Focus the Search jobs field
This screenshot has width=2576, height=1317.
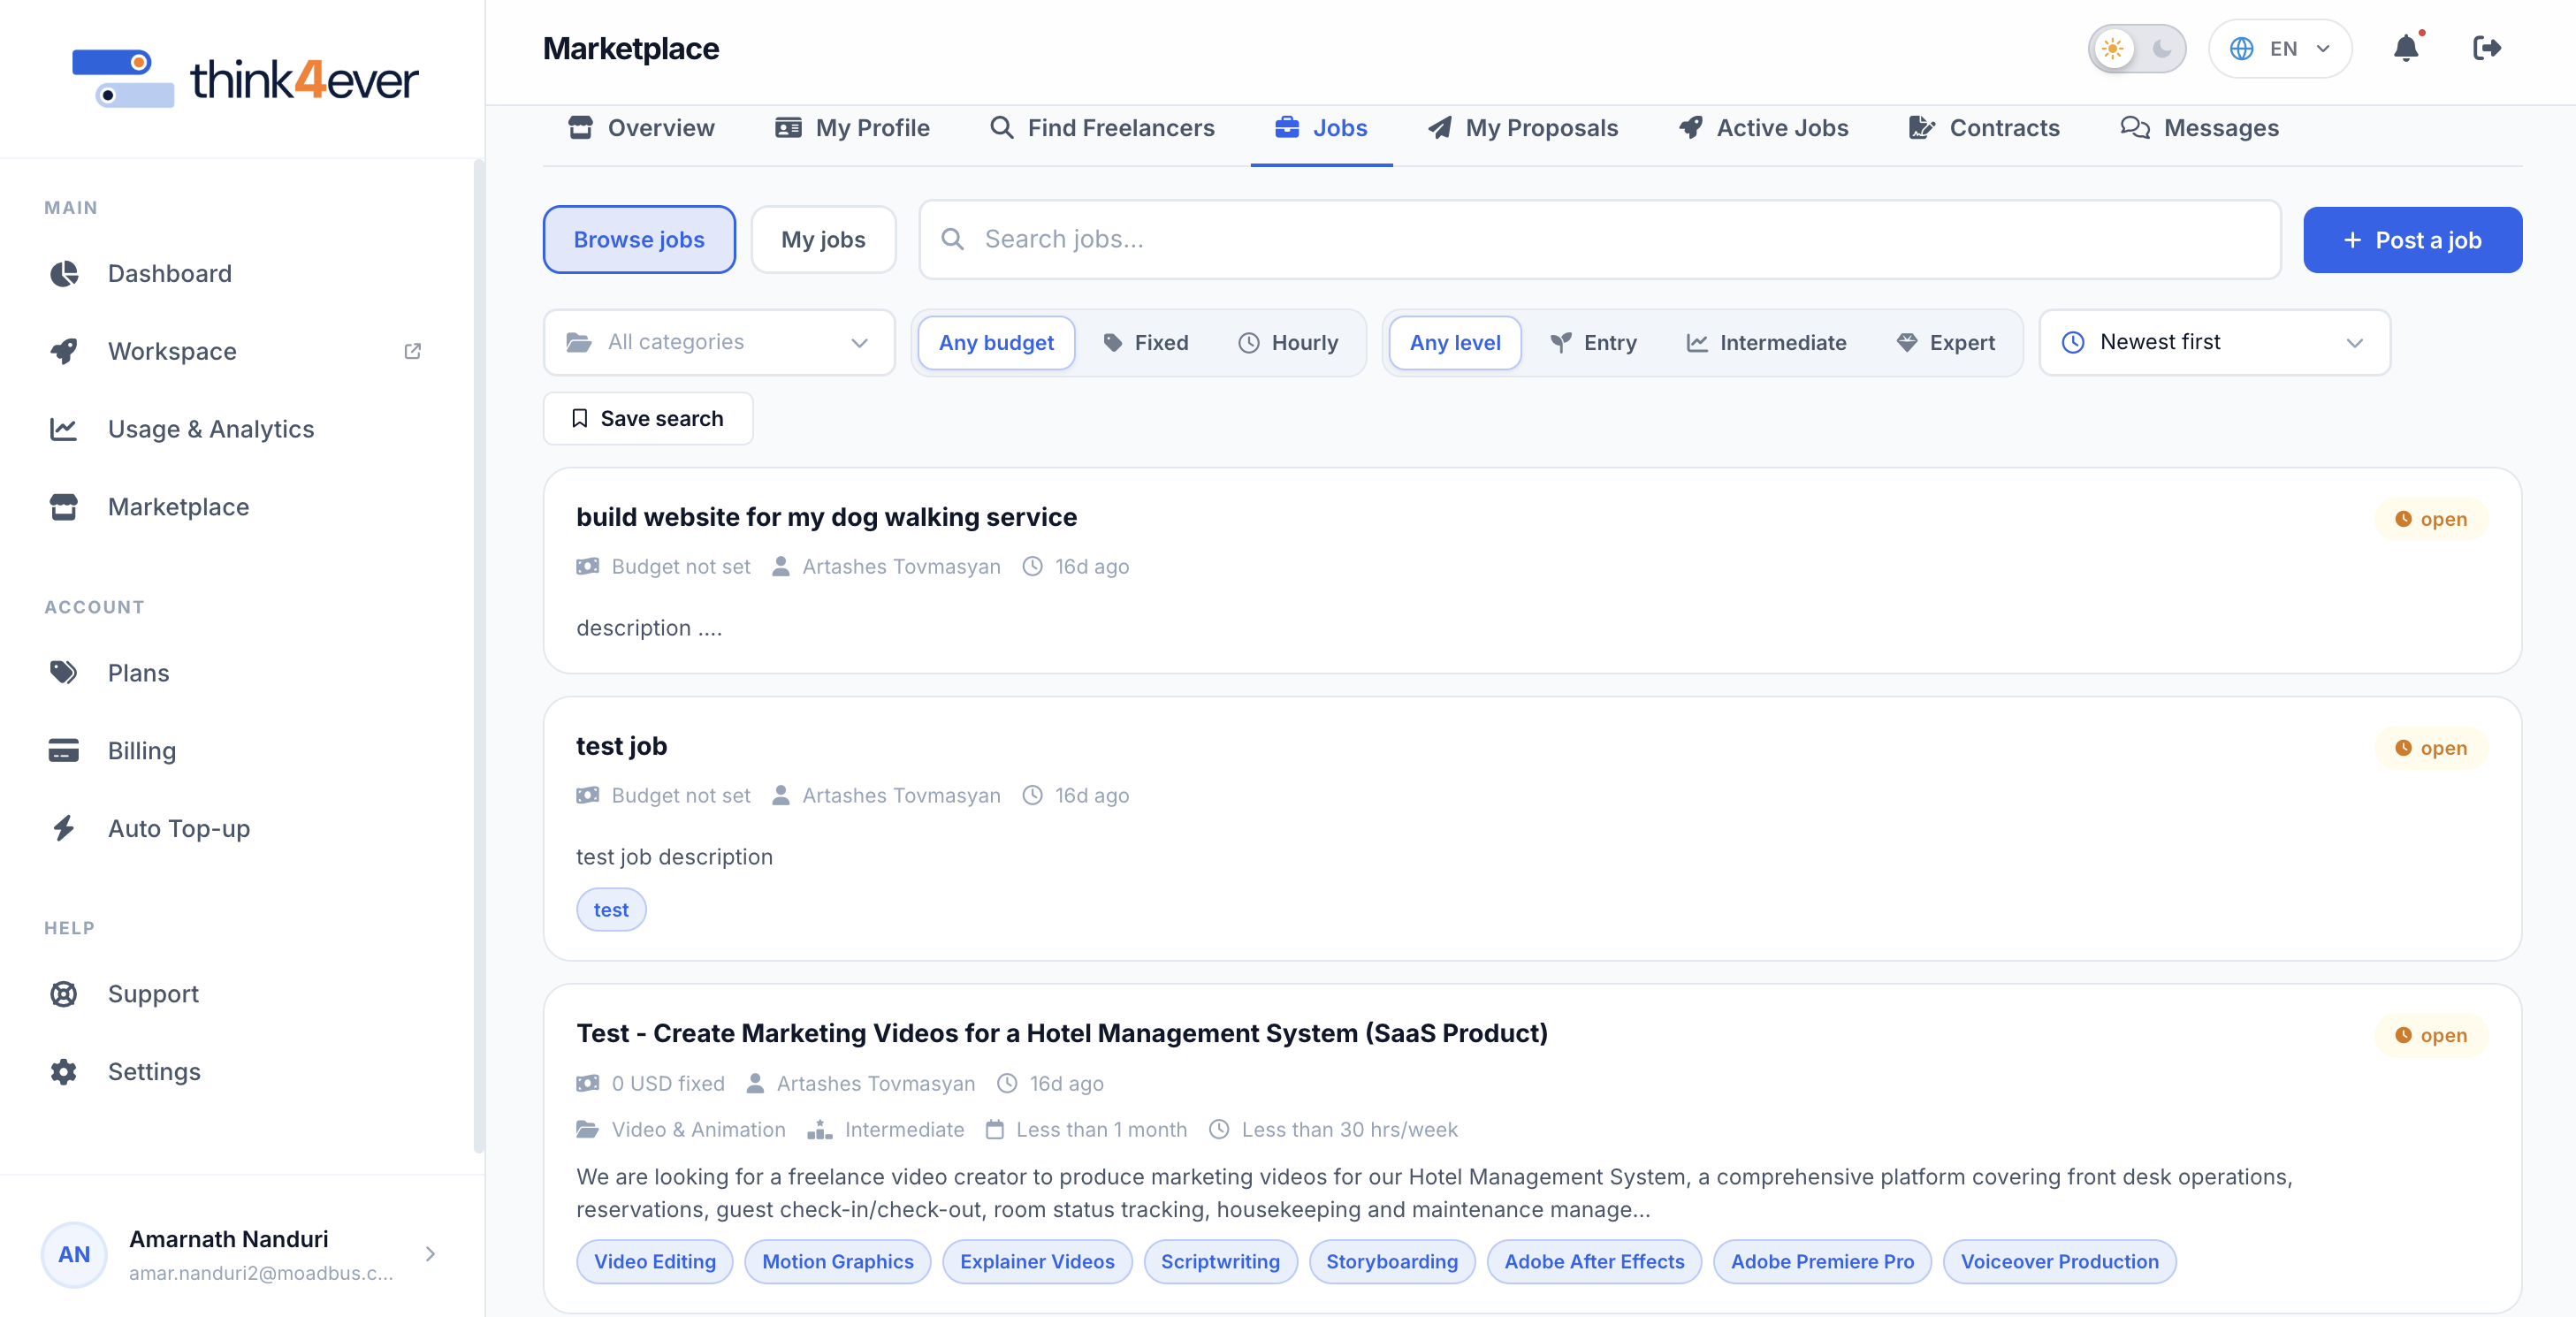coord(1600,239)
